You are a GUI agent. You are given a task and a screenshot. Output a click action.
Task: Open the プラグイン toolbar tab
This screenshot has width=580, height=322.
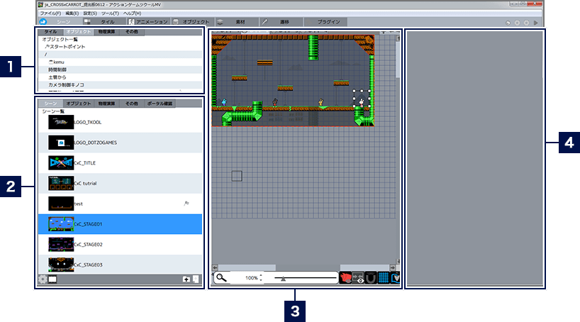327,23
